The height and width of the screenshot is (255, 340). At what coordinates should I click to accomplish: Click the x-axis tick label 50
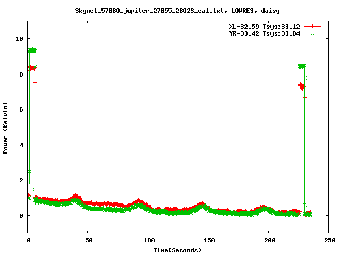click(x=89, y=240)
